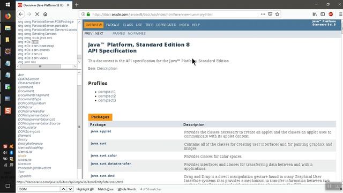Open the CharacterData class link
The height and width of the screenshot is (193, 343).
tap(29, 83)
